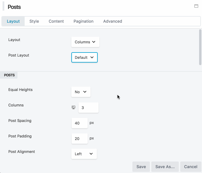The width and height of the screenshot is (202, 173).
Task: Switch to the Content tab
Action: [56, 21]
